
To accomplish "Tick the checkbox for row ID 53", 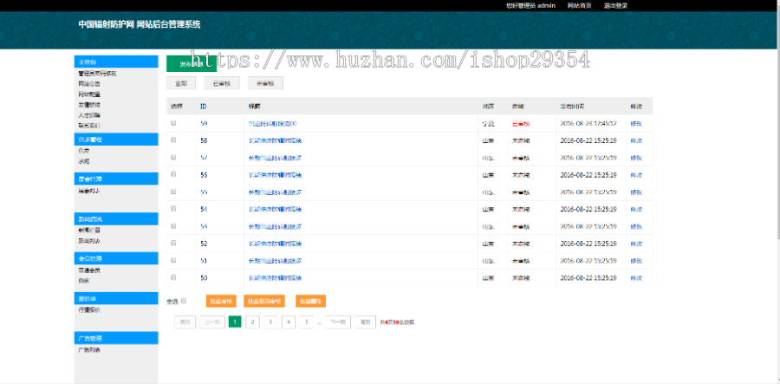I will [173, 226].
